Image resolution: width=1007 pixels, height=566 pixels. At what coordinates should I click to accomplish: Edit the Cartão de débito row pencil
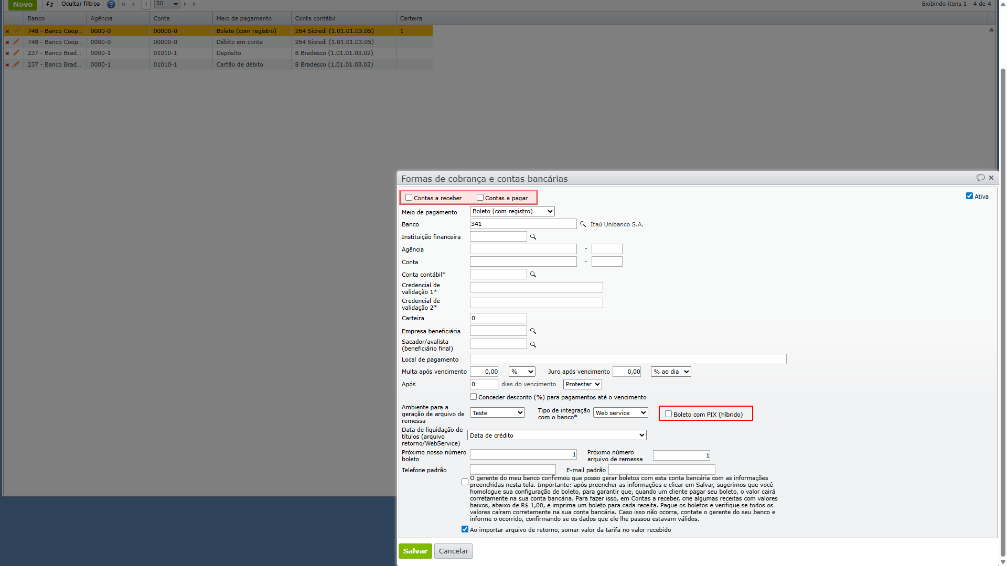click(x=16, y=64)
